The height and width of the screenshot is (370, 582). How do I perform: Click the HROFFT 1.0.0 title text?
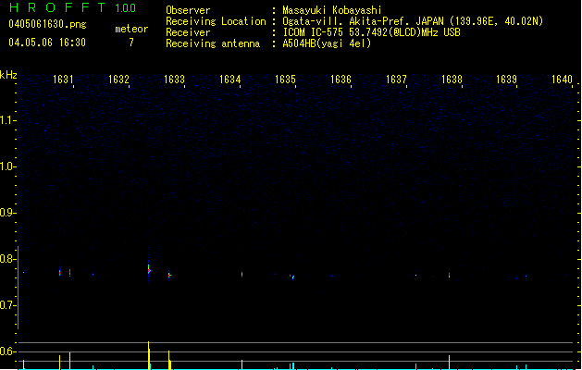coord(73,7)
